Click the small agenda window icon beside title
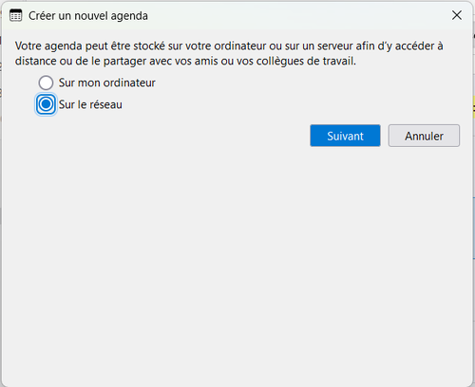Screen dimensions: 475x387 (x=15, y=15)
